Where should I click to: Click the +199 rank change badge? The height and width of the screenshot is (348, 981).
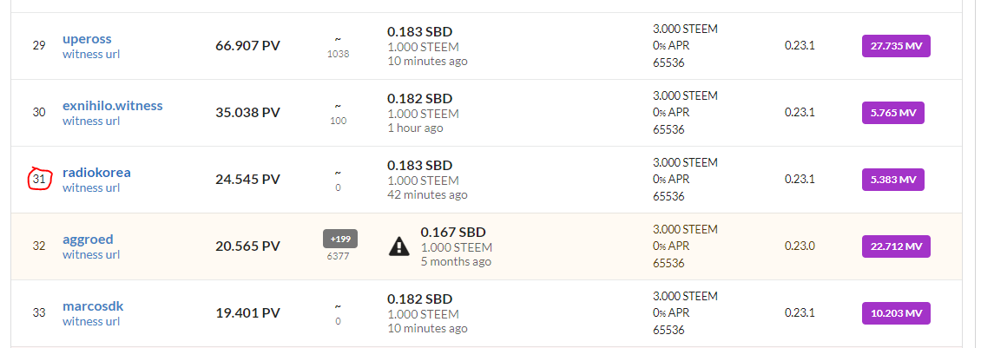click(339, 239)
